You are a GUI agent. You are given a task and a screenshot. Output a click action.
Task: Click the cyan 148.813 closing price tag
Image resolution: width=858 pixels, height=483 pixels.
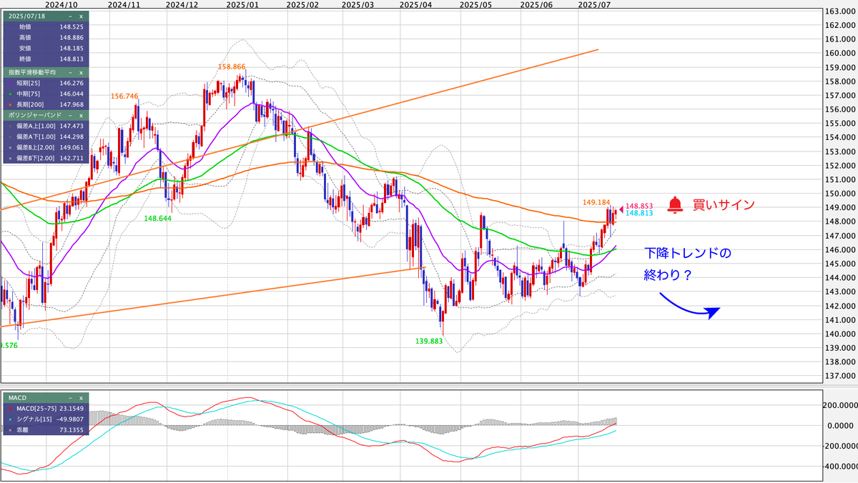click(x=638, y=213)
